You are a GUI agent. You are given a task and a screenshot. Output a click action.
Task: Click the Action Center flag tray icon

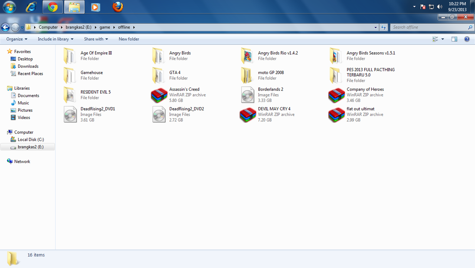coord(423,7)
